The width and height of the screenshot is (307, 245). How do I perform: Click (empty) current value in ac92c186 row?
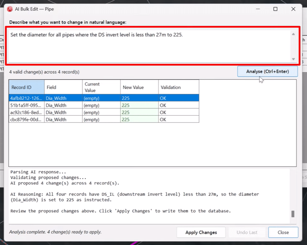(x=101, y=112)
